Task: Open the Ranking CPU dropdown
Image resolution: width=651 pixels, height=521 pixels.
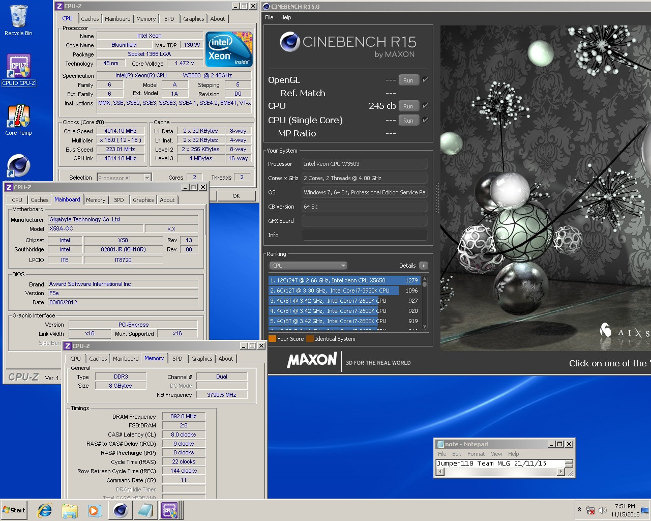Action: pyautogui.click(x=308, y=266)
